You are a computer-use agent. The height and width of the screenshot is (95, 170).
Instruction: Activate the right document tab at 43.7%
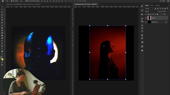(86, 4)
